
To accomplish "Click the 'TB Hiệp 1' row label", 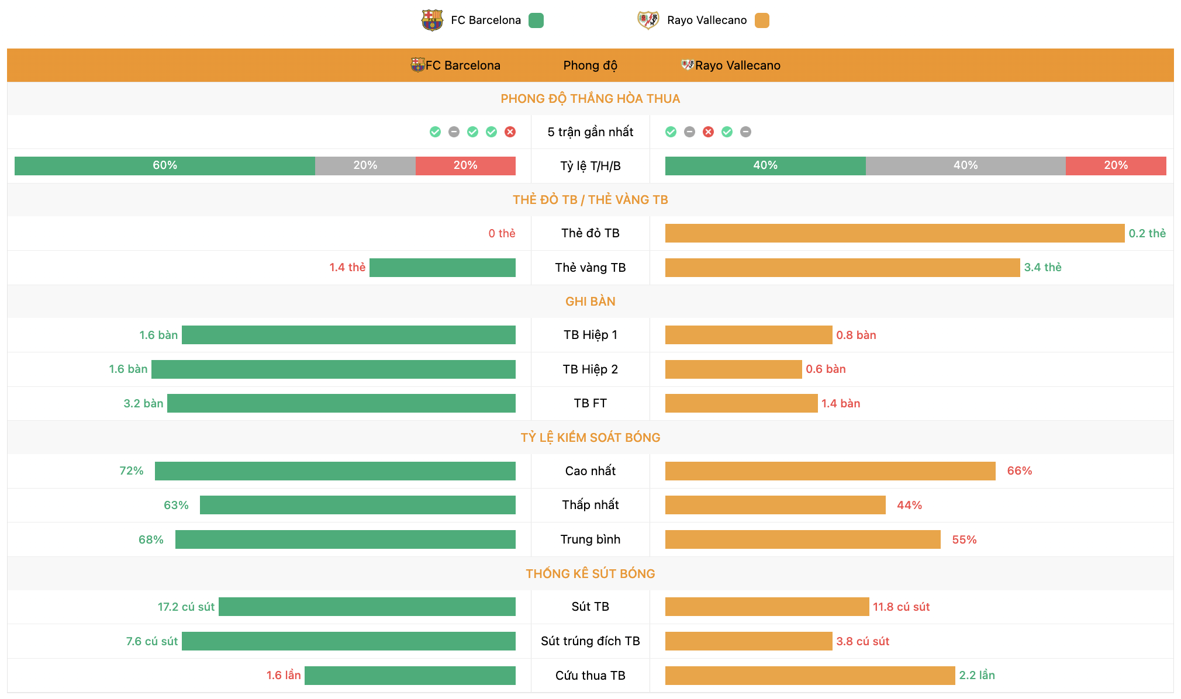I will [x=590, y=335].
